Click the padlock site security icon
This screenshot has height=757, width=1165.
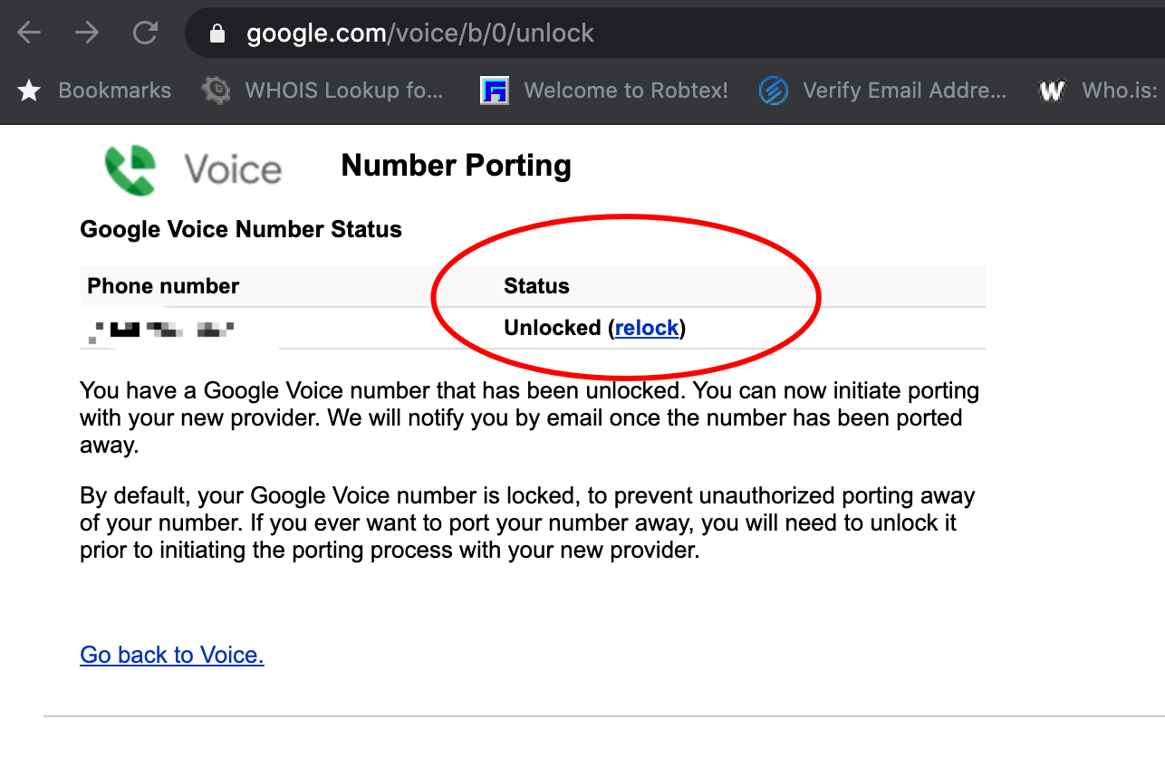click(x=217, y=34)
